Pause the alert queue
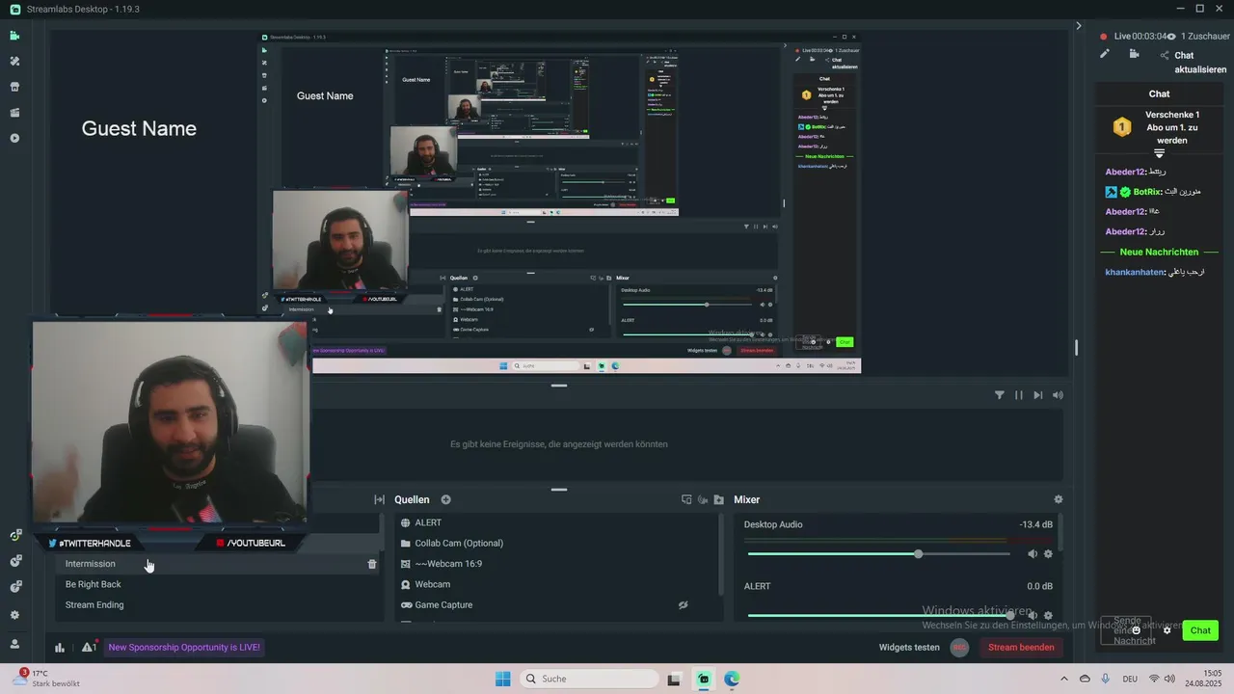1234x694 pixels. click(1019, 395)
